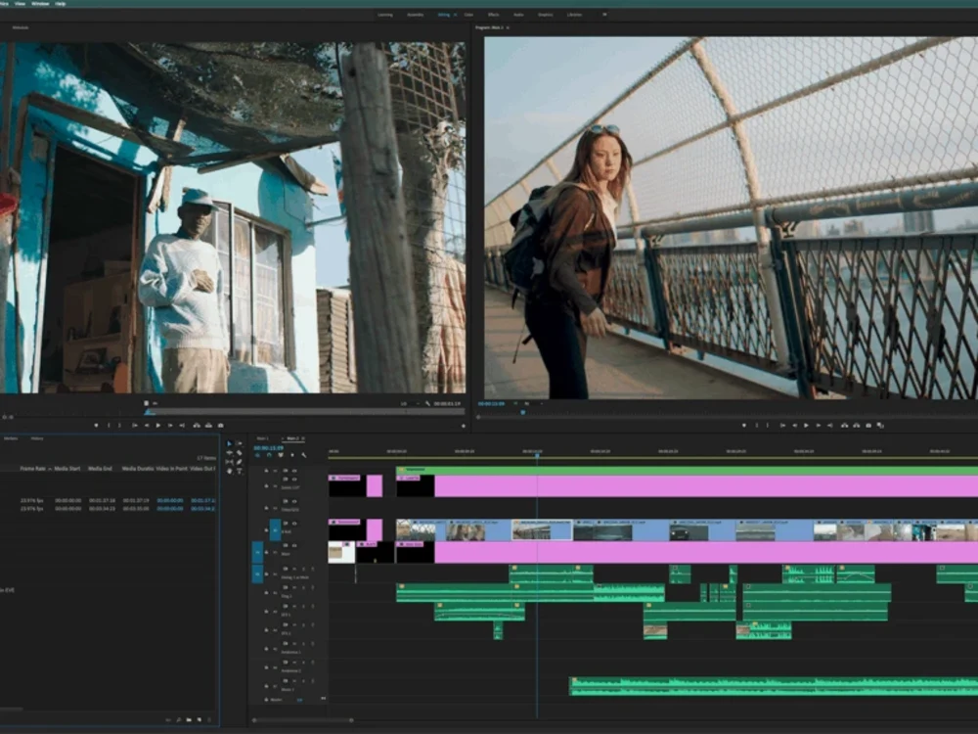Screen dimensions: 978x734
Task: Mute the Music 1 audio track
Action: pos(294,681)
